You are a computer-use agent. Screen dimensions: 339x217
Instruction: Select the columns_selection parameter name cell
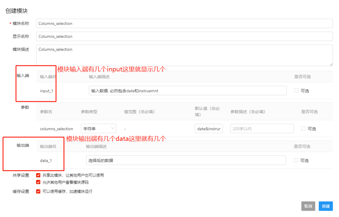click(x=57, y=129)
